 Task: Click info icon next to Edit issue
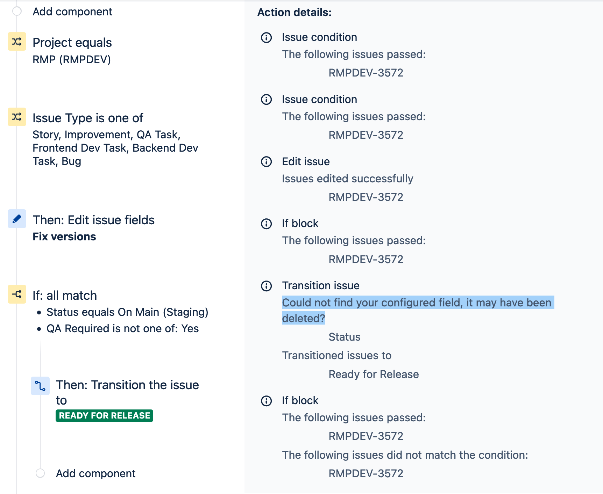pos(267,162)
